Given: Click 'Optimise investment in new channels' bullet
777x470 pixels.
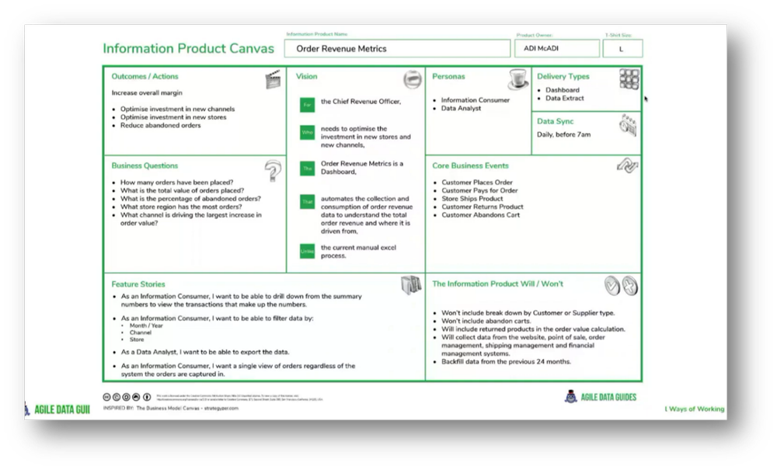Looking at the screenshot, I should tap(177, 109).
